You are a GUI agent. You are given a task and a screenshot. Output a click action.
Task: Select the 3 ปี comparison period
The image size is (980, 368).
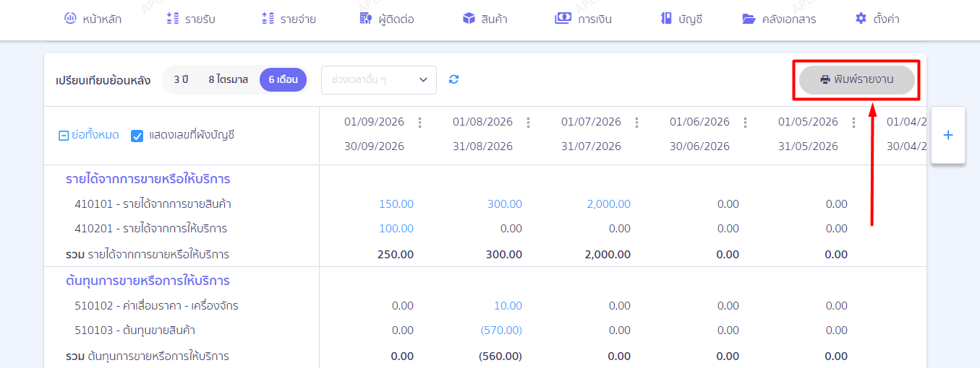click(181, 80)
